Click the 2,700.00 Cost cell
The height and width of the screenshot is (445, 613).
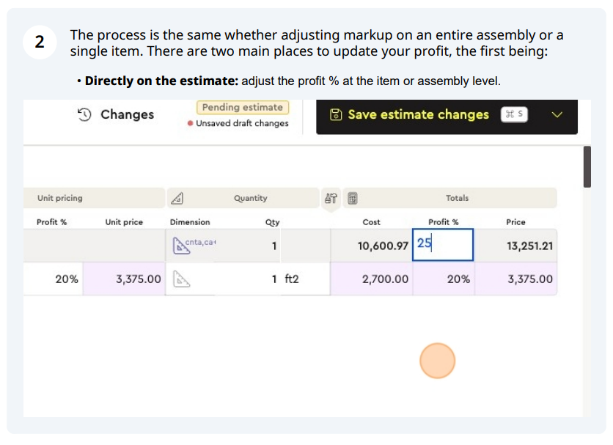[372, 279]
